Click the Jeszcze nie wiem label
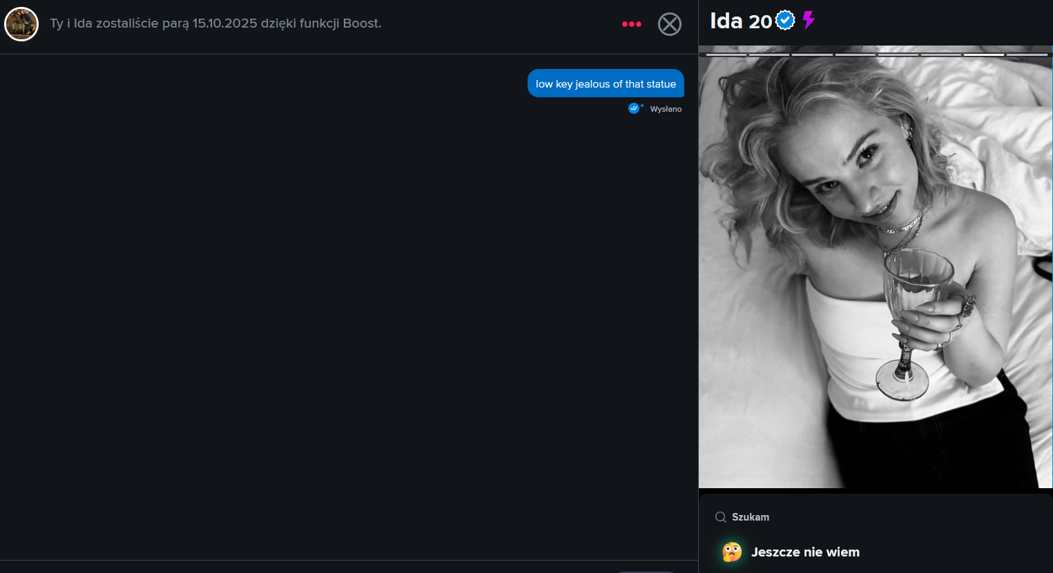The image size is (1053, 573). click(x=805, y=552)
